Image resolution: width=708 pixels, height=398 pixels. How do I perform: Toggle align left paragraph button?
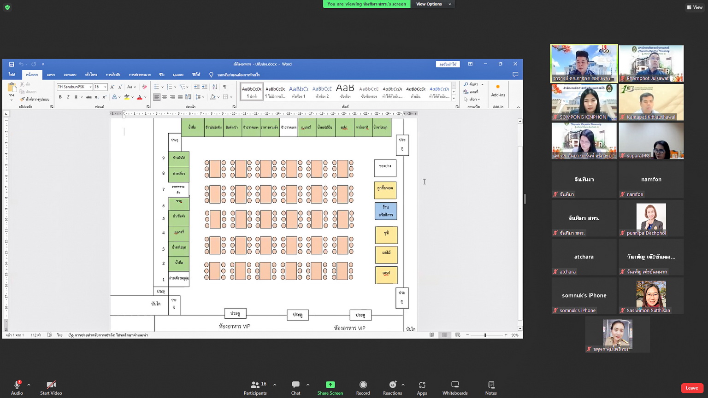tap(157, 97)
